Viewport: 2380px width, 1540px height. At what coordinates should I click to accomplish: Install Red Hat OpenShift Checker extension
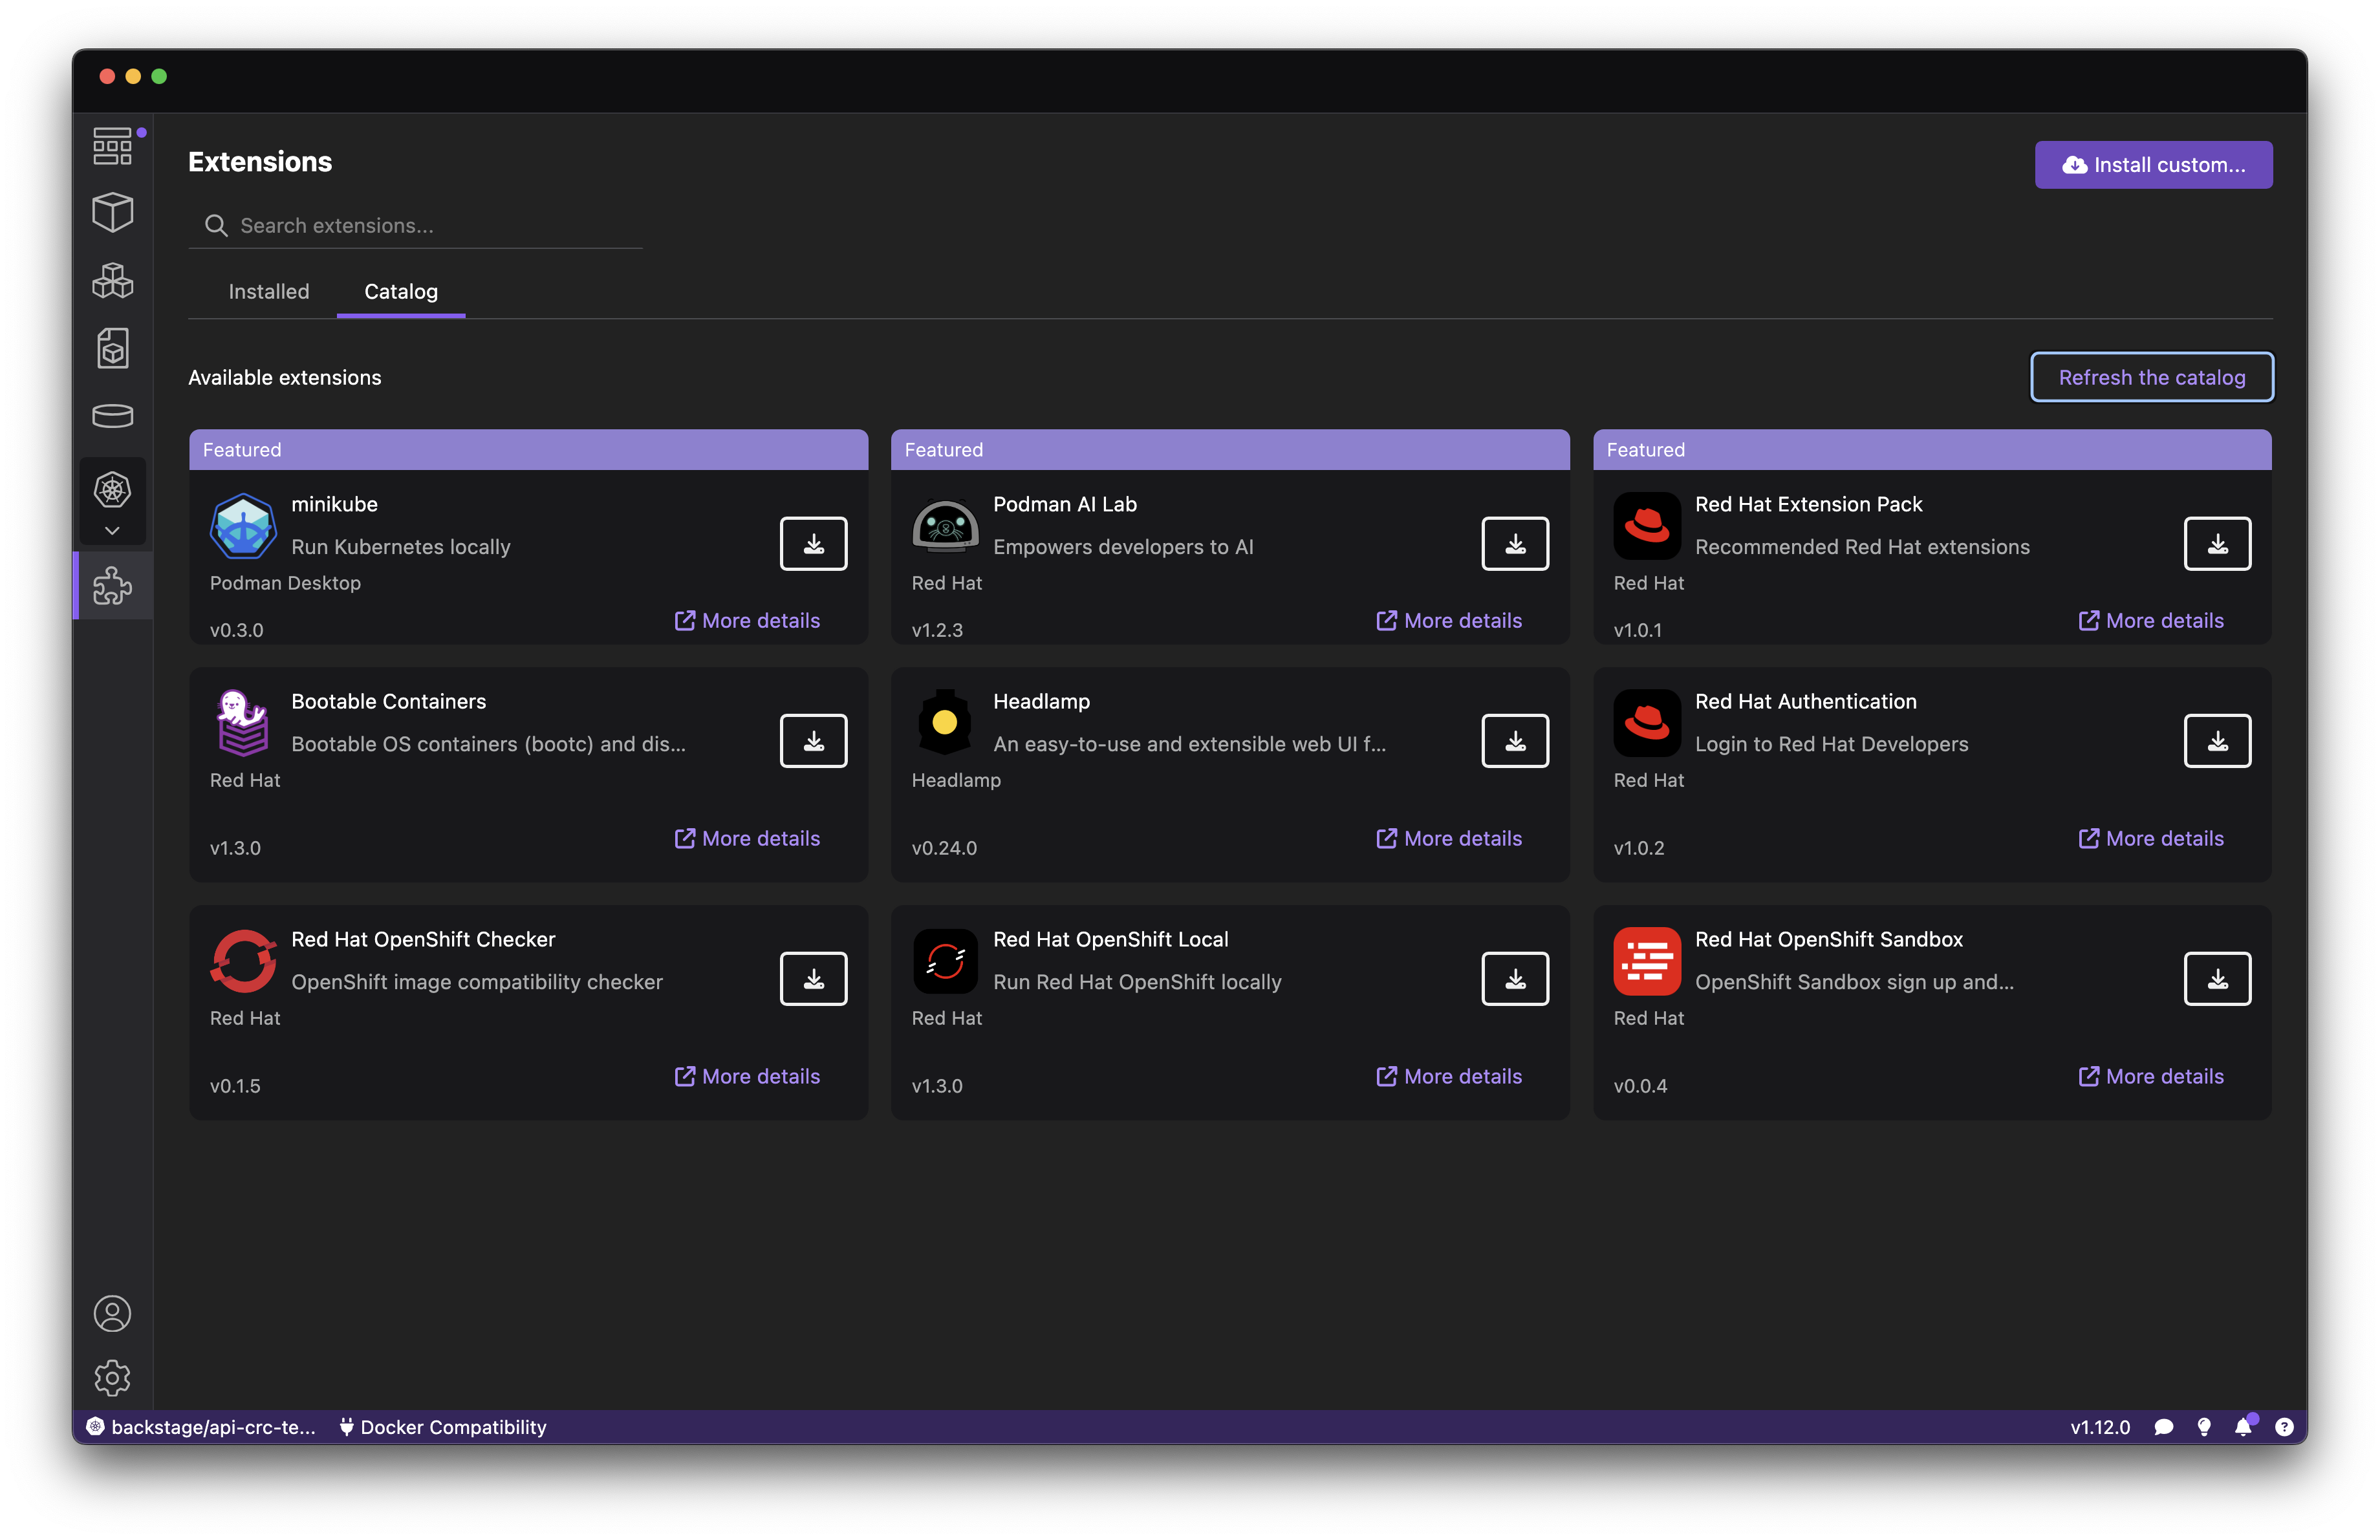click(813, 978)
